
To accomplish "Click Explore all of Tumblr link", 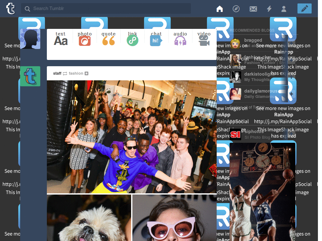I will pyautogui.click(x=247, y=107).
